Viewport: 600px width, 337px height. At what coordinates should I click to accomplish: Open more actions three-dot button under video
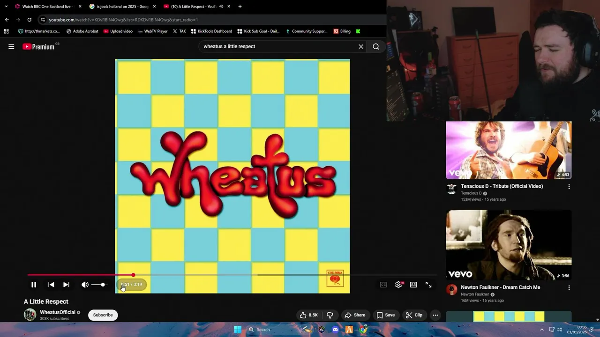click(x=435, y=315)
